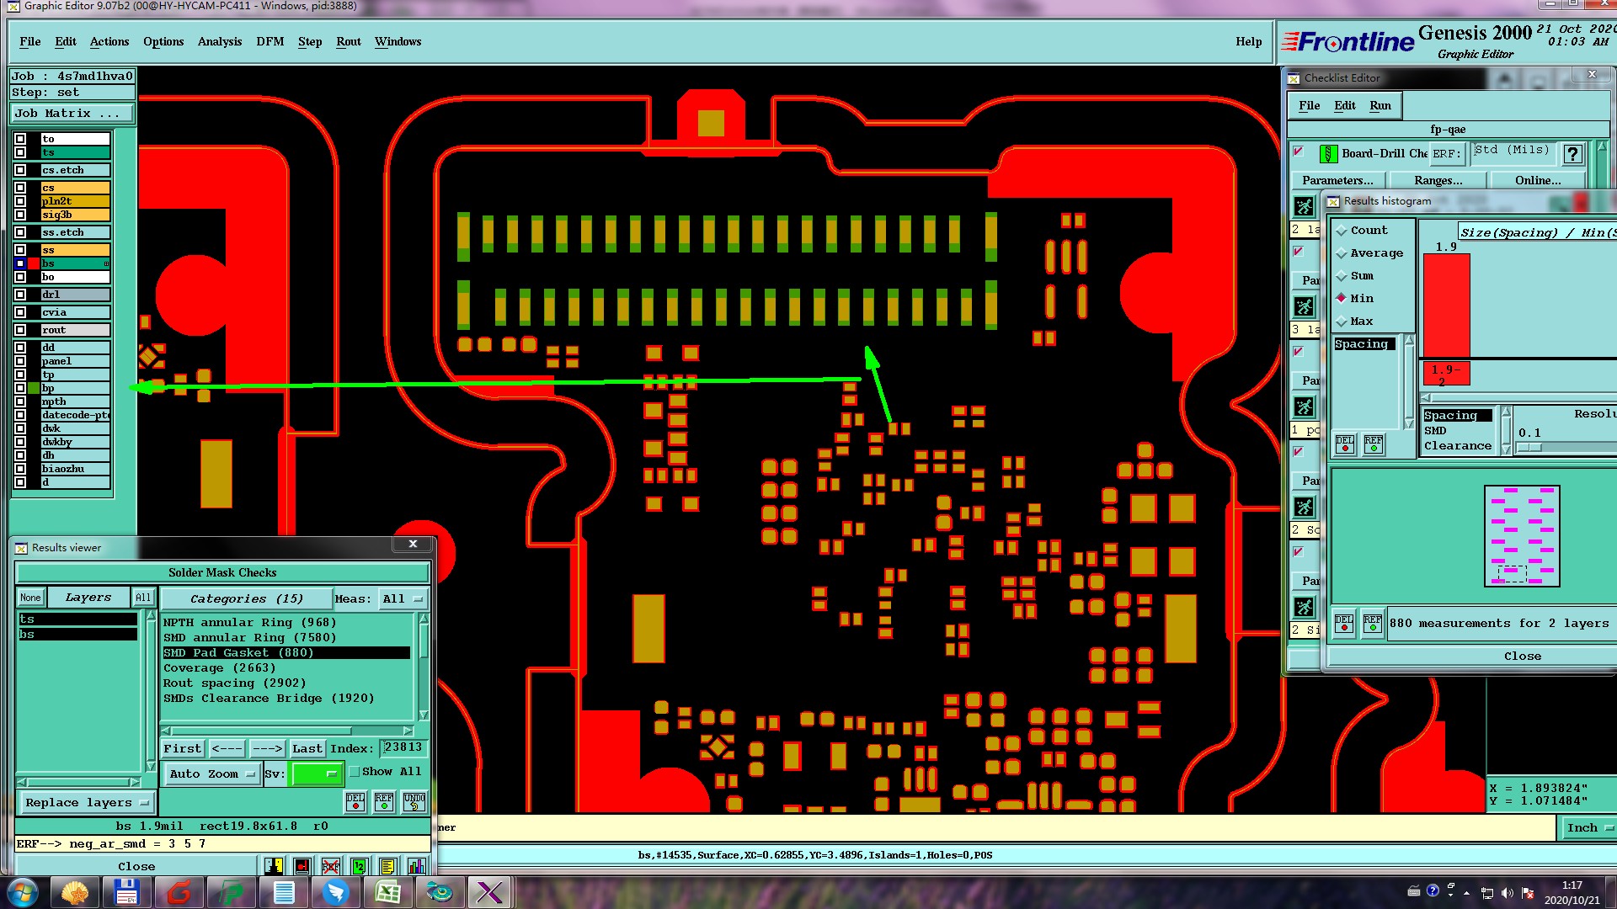The width and height of the screenshot is (1617, 909).
Task: Enable the Show All checkbox
Action: click(x=355, y=772)
